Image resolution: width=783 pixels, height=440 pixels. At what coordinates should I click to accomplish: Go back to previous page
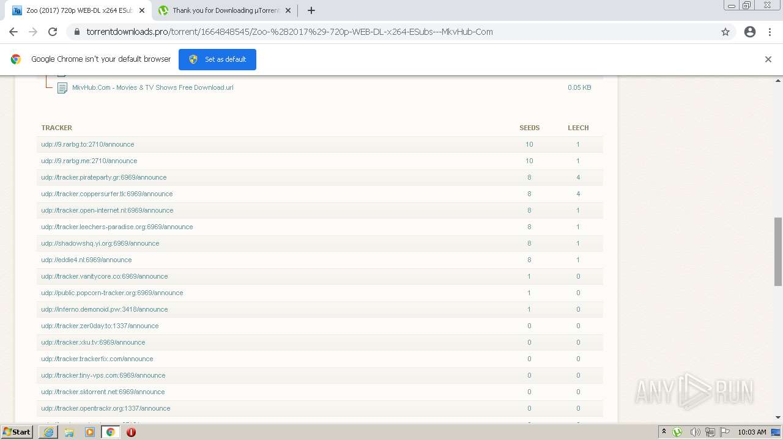(13, 32)
